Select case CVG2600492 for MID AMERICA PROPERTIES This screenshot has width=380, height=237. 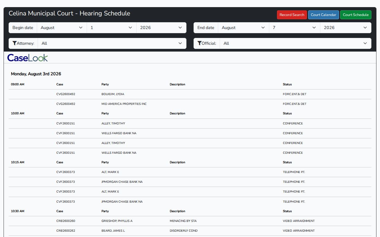click(66, 104)
